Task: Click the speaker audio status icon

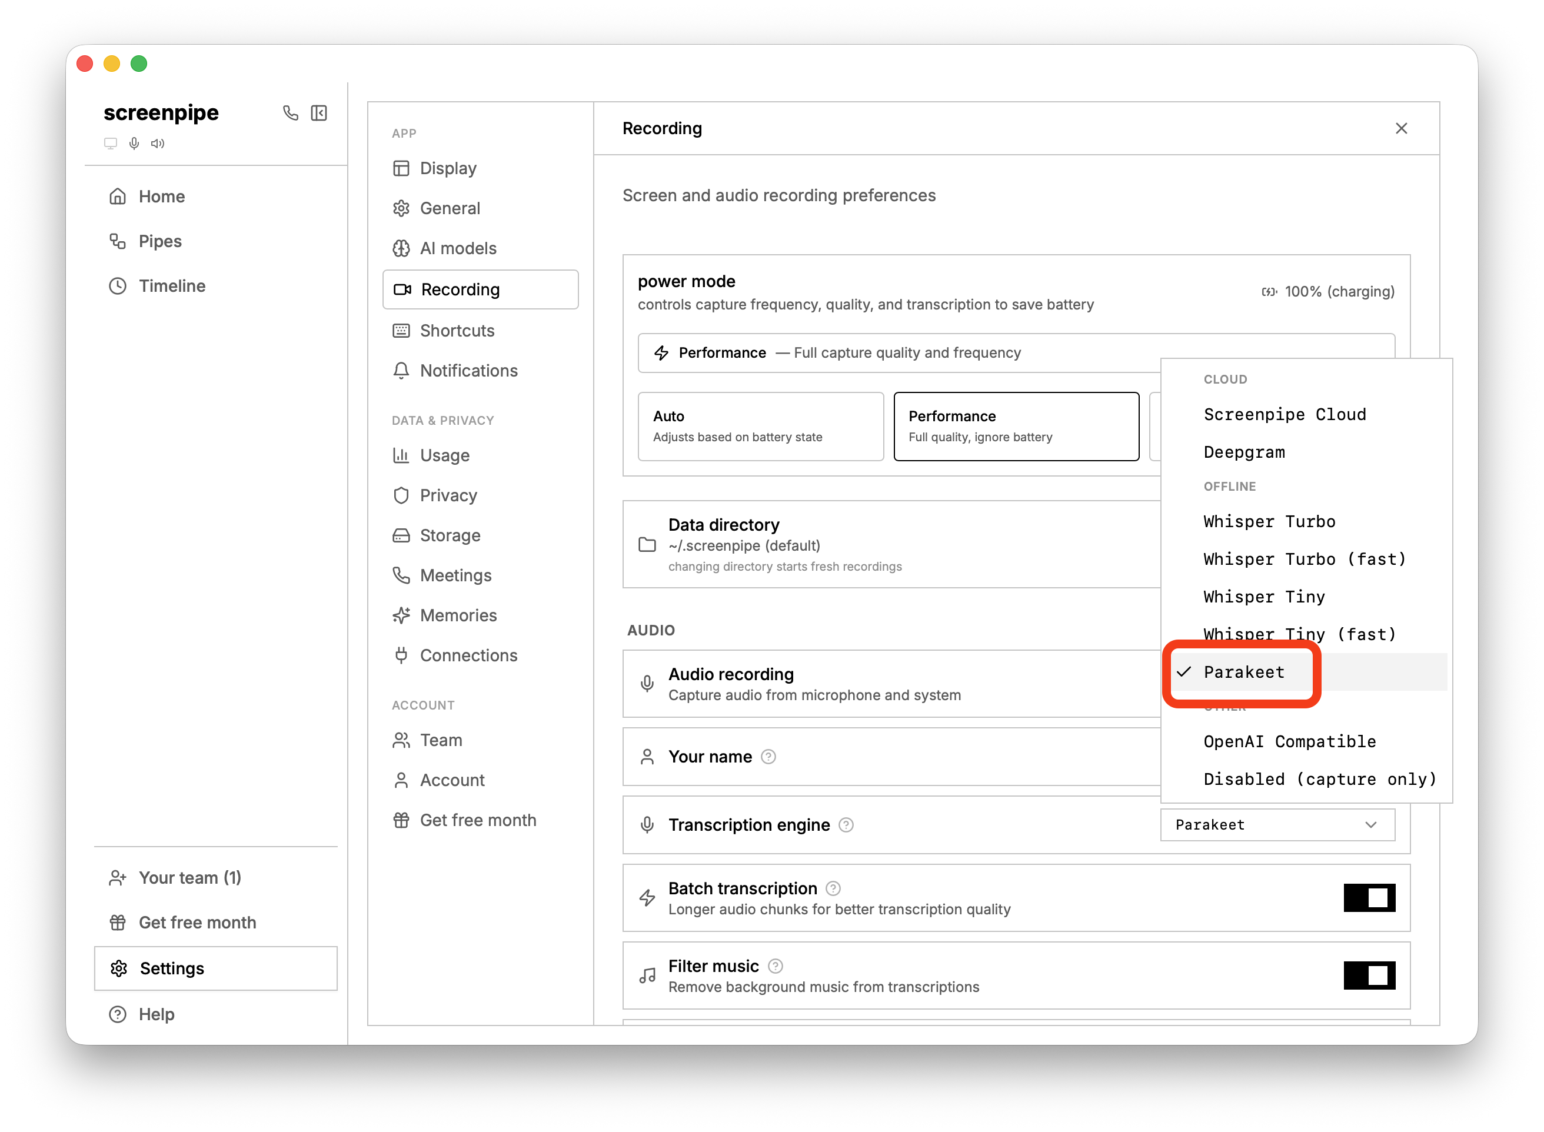Action: click(x=158, y=143)
